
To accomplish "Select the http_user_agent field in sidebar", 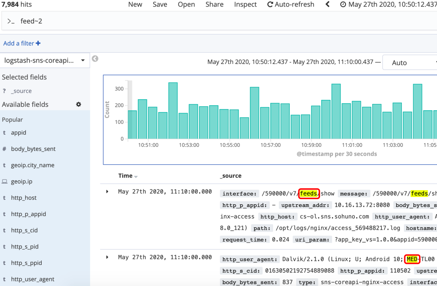I will point(32,279).
